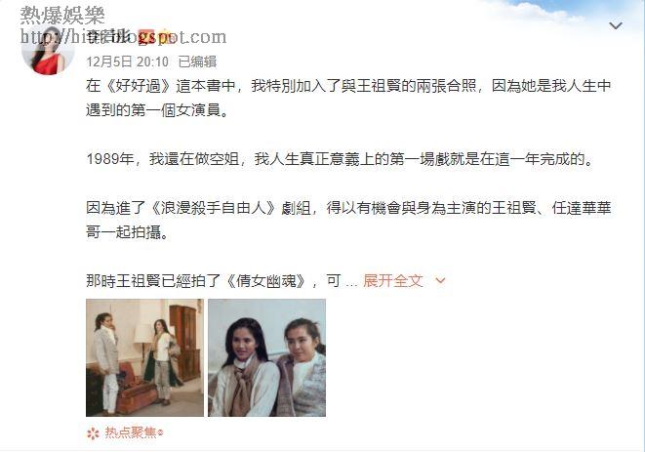The height and width of the screenshot is (452, 645).
Task: Click the paragraph mentioning 《浪漫殺手自由人》
Action: pos(348,220)
